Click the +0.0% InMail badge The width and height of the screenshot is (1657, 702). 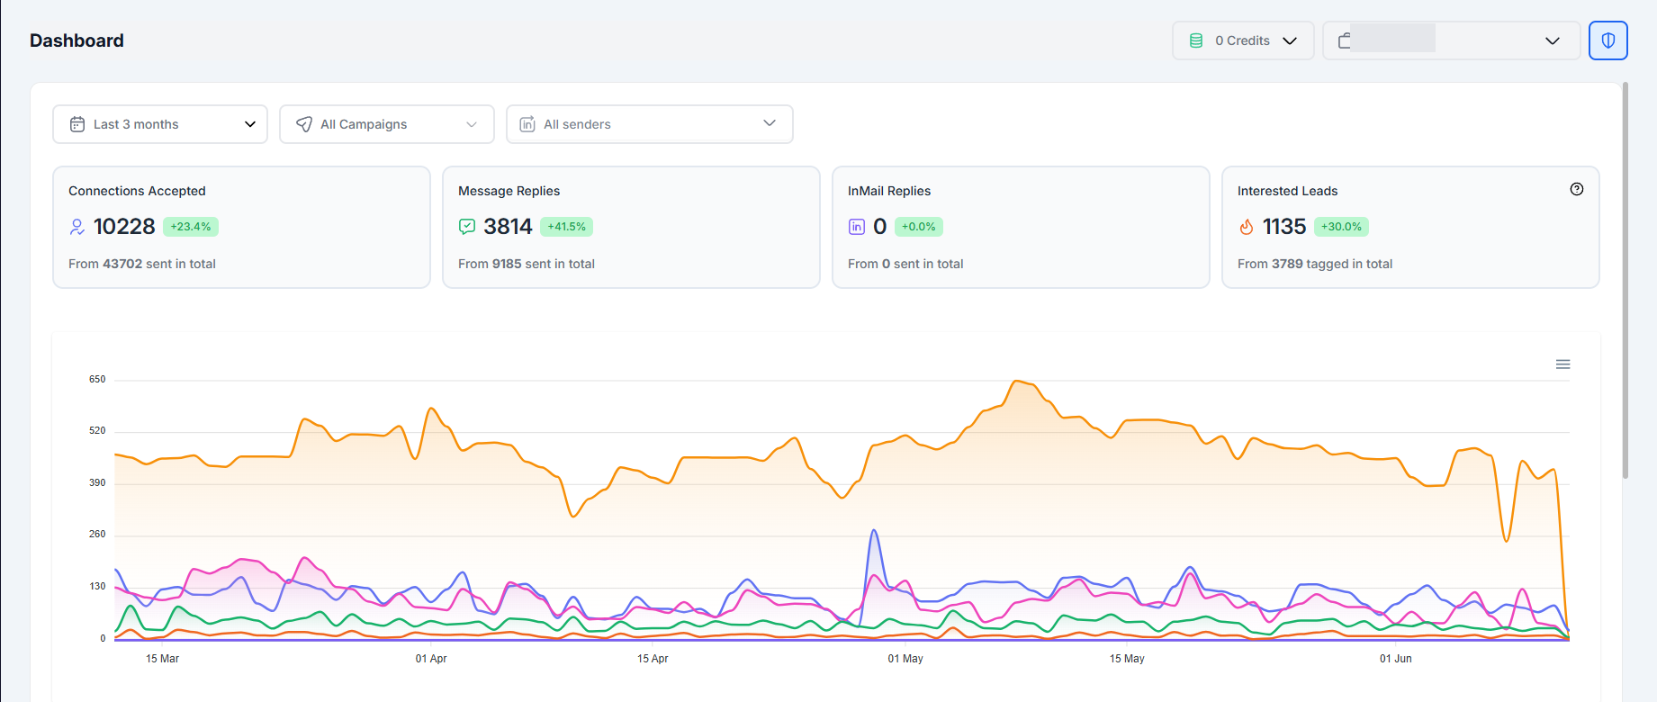click(x=919, y=227)
